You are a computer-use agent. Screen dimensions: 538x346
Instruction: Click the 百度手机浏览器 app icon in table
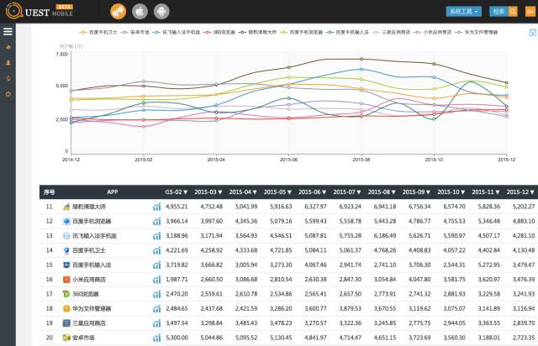(x=66, y=221)
